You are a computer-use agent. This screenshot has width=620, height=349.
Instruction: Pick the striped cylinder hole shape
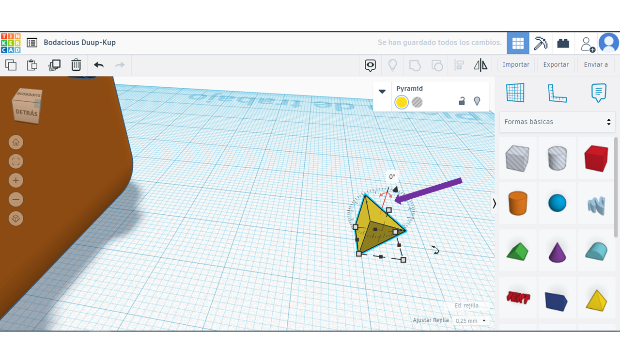pyautogui.click(x=557, y=159)
